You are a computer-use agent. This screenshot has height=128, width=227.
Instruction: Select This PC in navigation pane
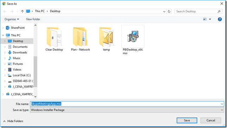tap(16, 35)
